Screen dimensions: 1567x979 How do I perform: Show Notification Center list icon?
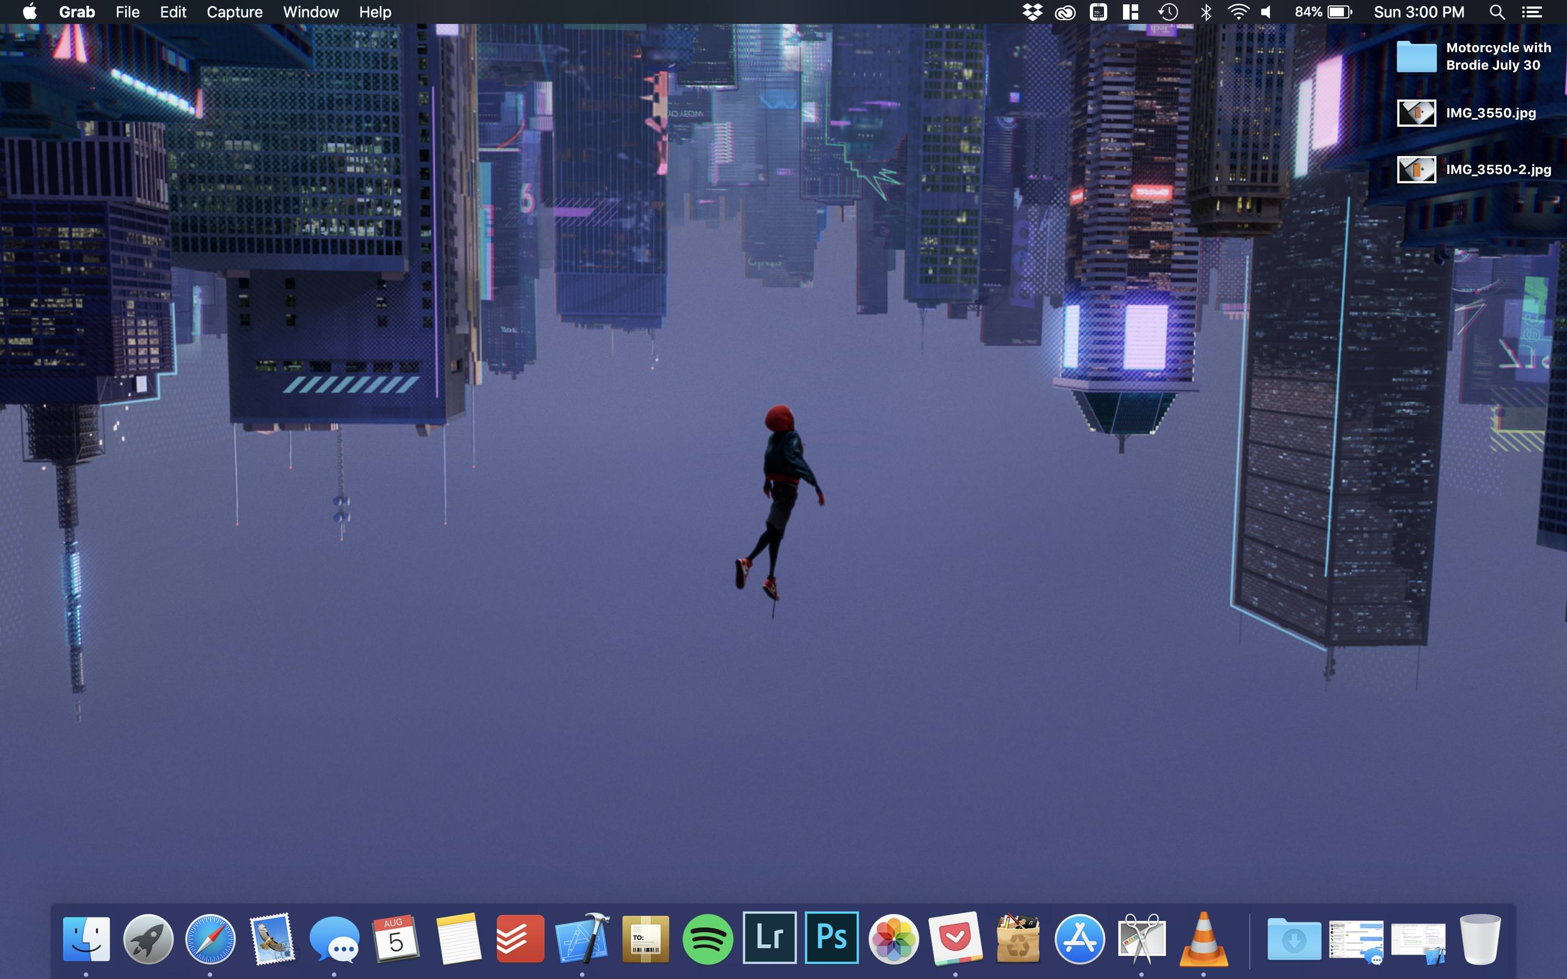point(1532,13)
